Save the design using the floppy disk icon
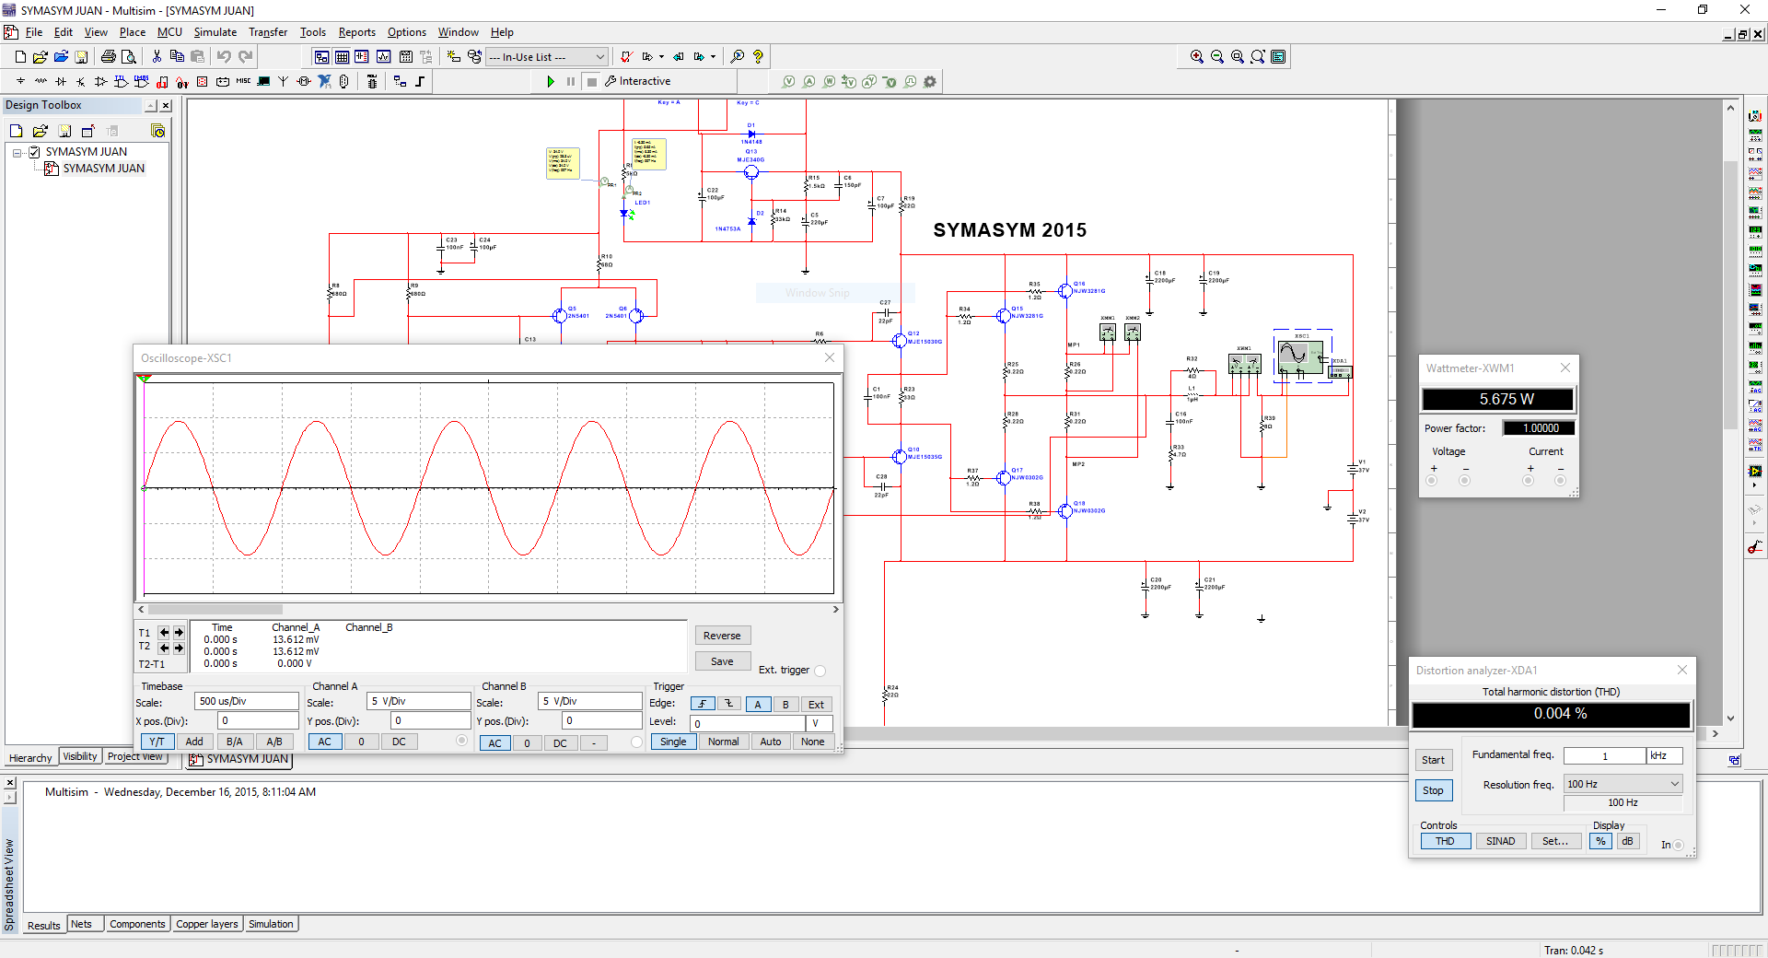Viewport: 1768px width, 958px height. click(x=81, y=56)
